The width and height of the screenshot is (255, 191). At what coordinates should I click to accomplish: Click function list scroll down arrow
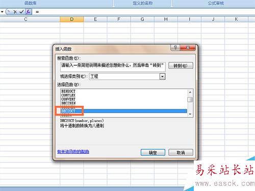pyautogui.click(x=190, y=114)
